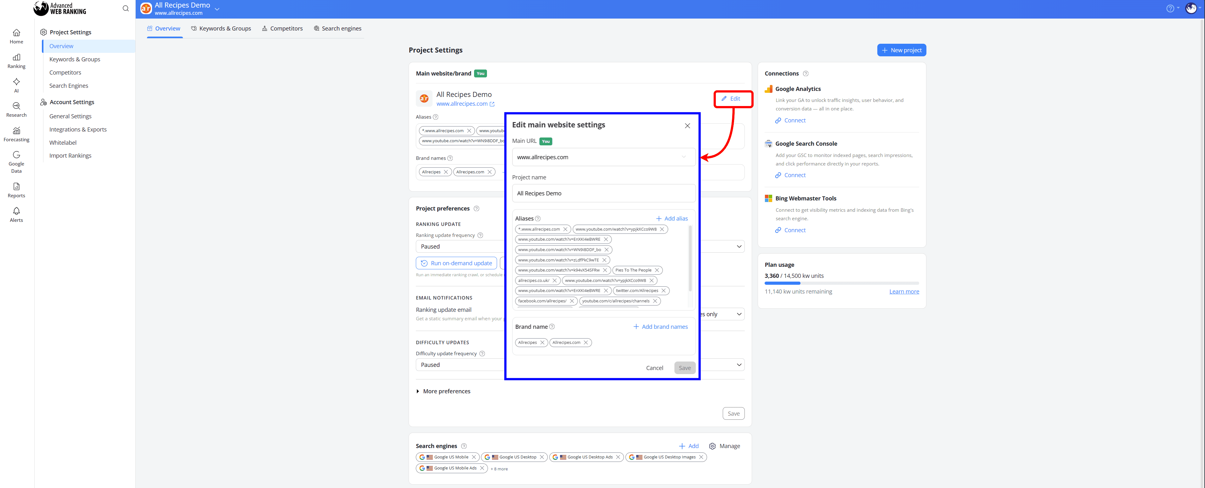
Task: Open Import Rankings in the side menu
Action: point(70,156)
